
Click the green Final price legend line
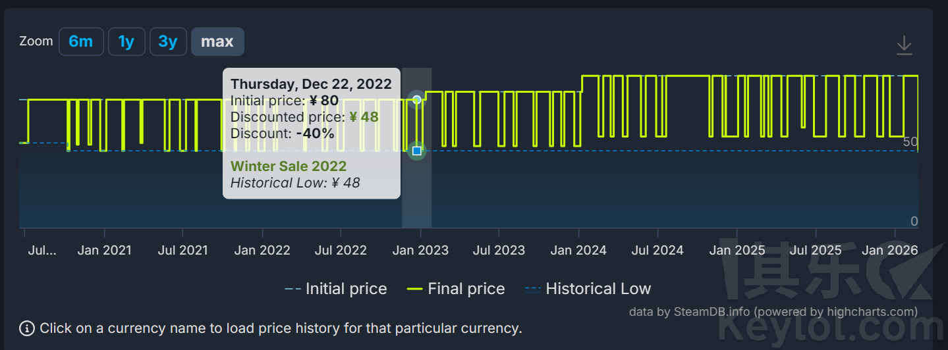(x=414, y=289)
